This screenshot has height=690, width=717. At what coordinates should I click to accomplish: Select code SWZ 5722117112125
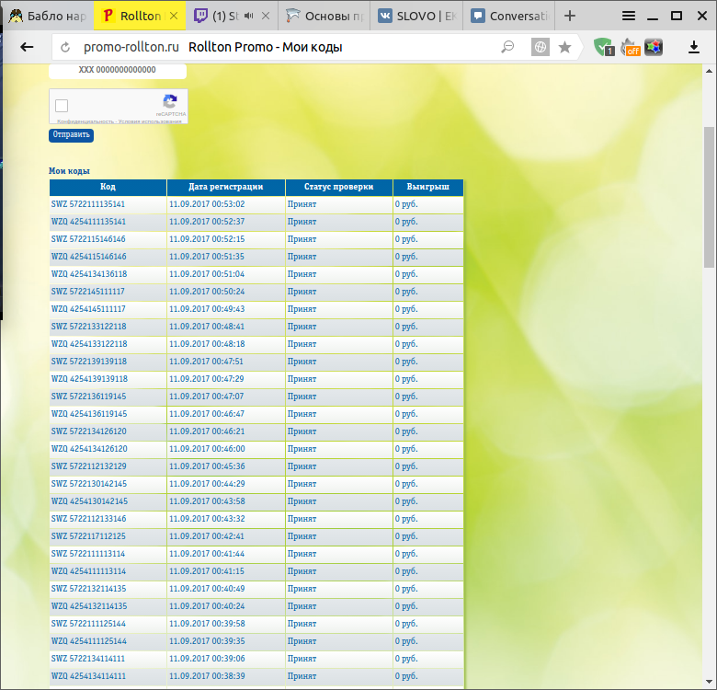pos(88,536)
